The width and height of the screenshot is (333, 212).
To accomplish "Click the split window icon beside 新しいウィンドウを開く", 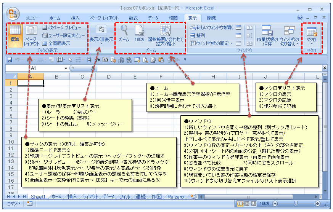I will coord(238,27).
